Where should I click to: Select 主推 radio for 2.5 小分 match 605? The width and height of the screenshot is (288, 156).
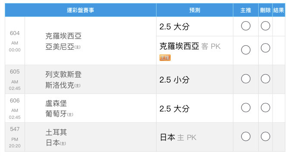tap(246, 79)
